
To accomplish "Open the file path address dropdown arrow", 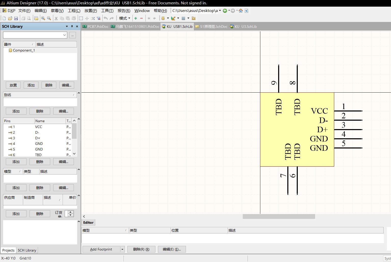I will pos(220,11).
